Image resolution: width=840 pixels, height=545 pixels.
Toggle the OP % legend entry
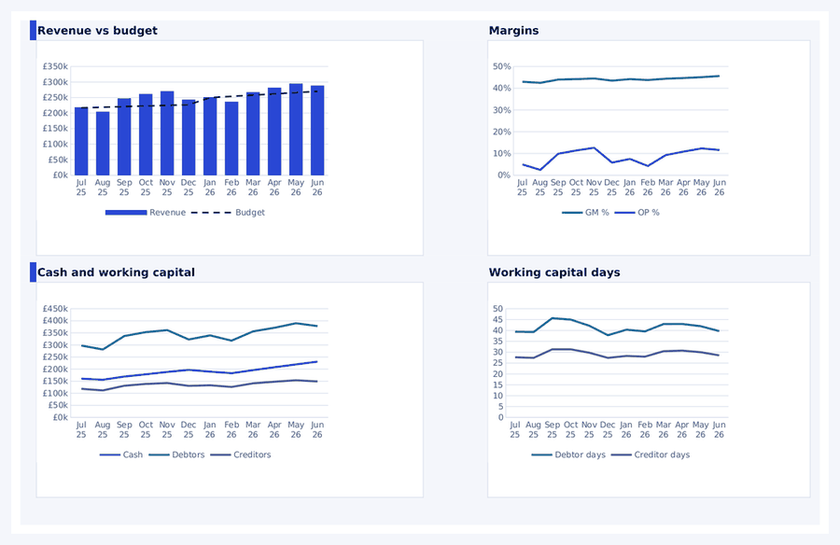tap(637, 213)
